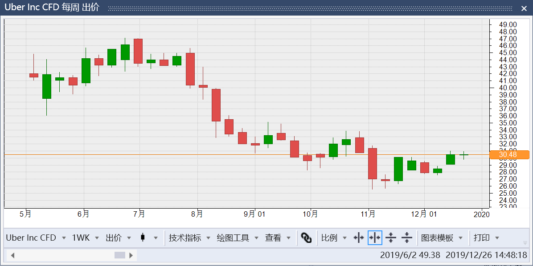Open the Uber Inc CFD symbol dropdown
533x266 pixels.
[36, 238]
